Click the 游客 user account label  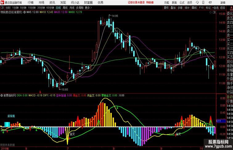(x=223, y=2)
